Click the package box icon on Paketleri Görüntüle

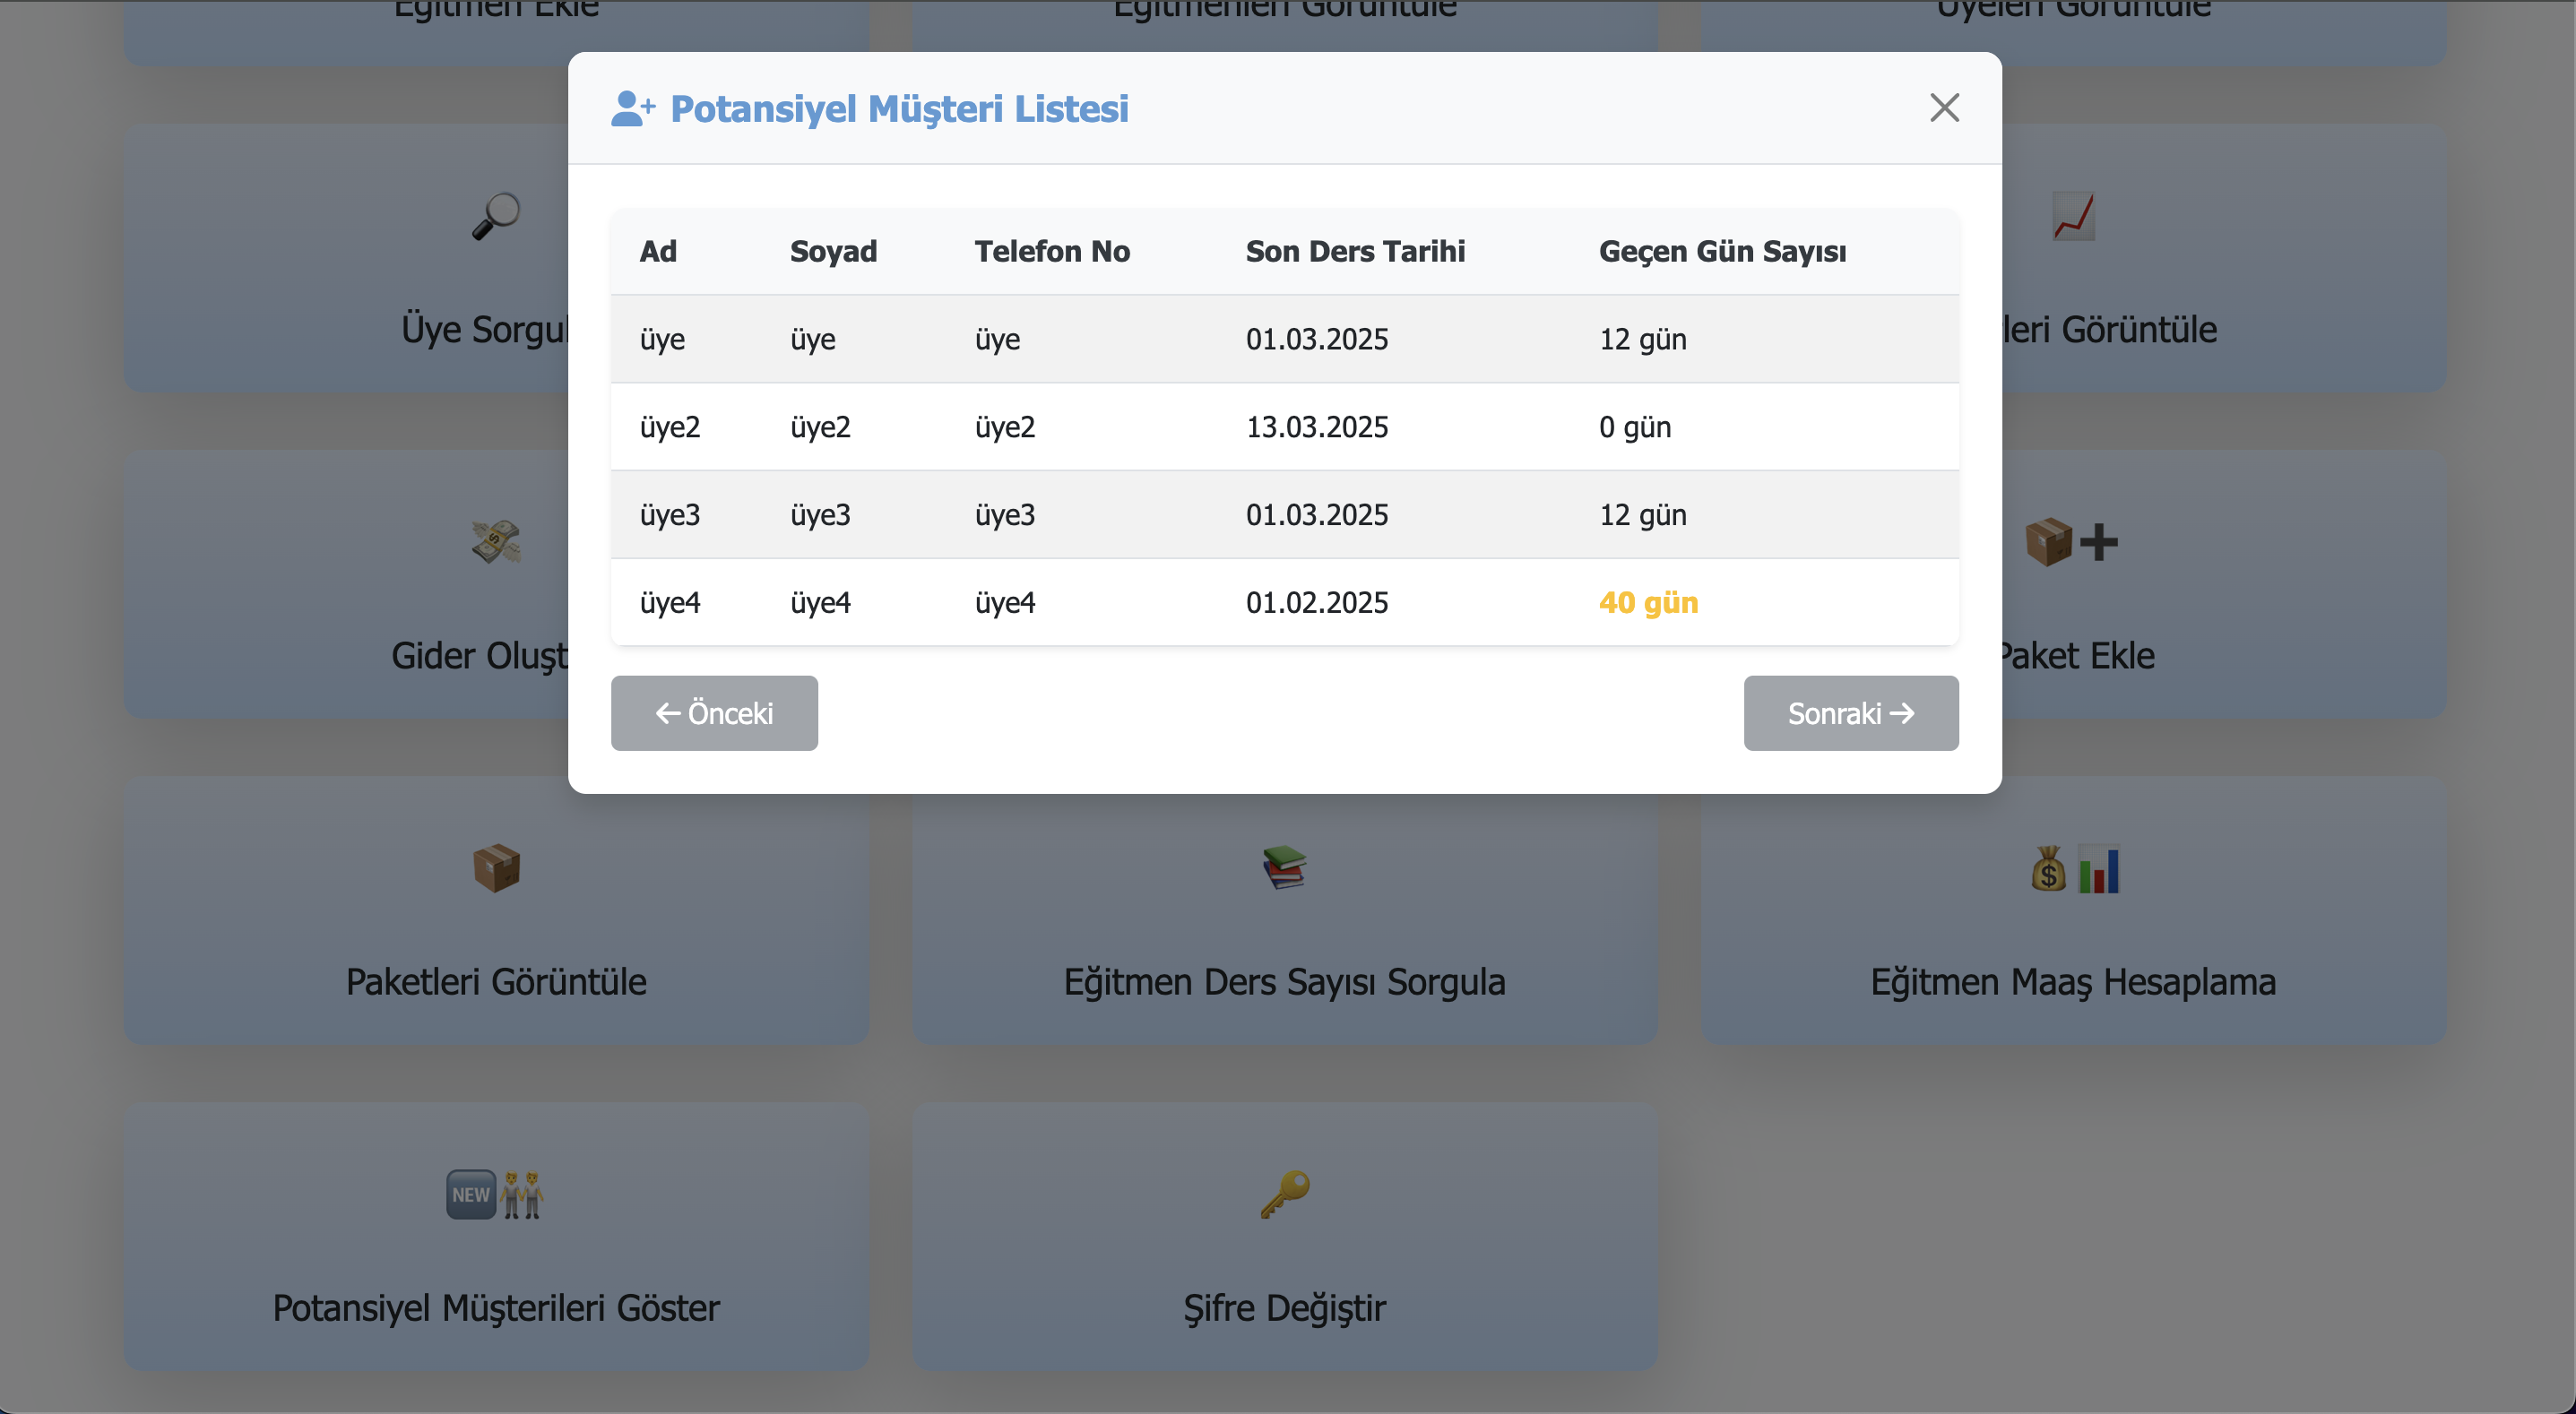(x=496, y=867)
